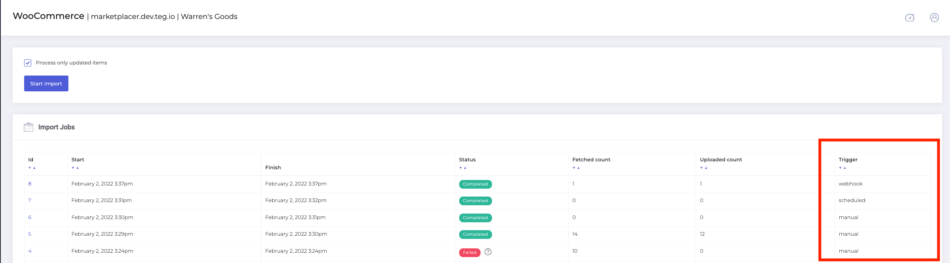
Task: Open import job 7 link
Action: pos(30,201)
